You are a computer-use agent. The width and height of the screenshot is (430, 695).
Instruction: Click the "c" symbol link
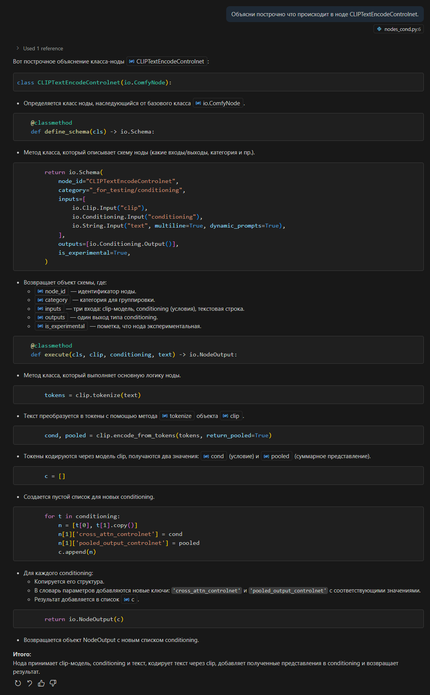[130, 599]
